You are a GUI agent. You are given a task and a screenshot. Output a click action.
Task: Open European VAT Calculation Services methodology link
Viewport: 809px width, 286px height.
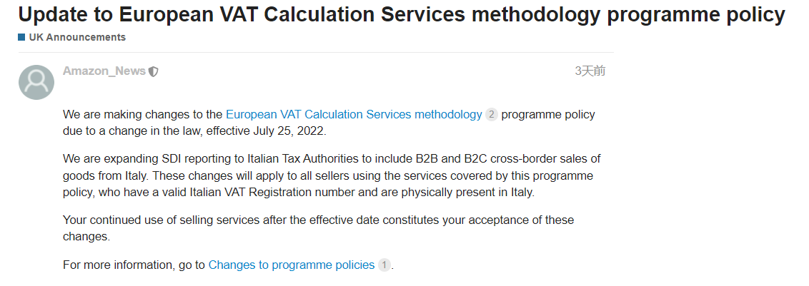tap(354, 114)
